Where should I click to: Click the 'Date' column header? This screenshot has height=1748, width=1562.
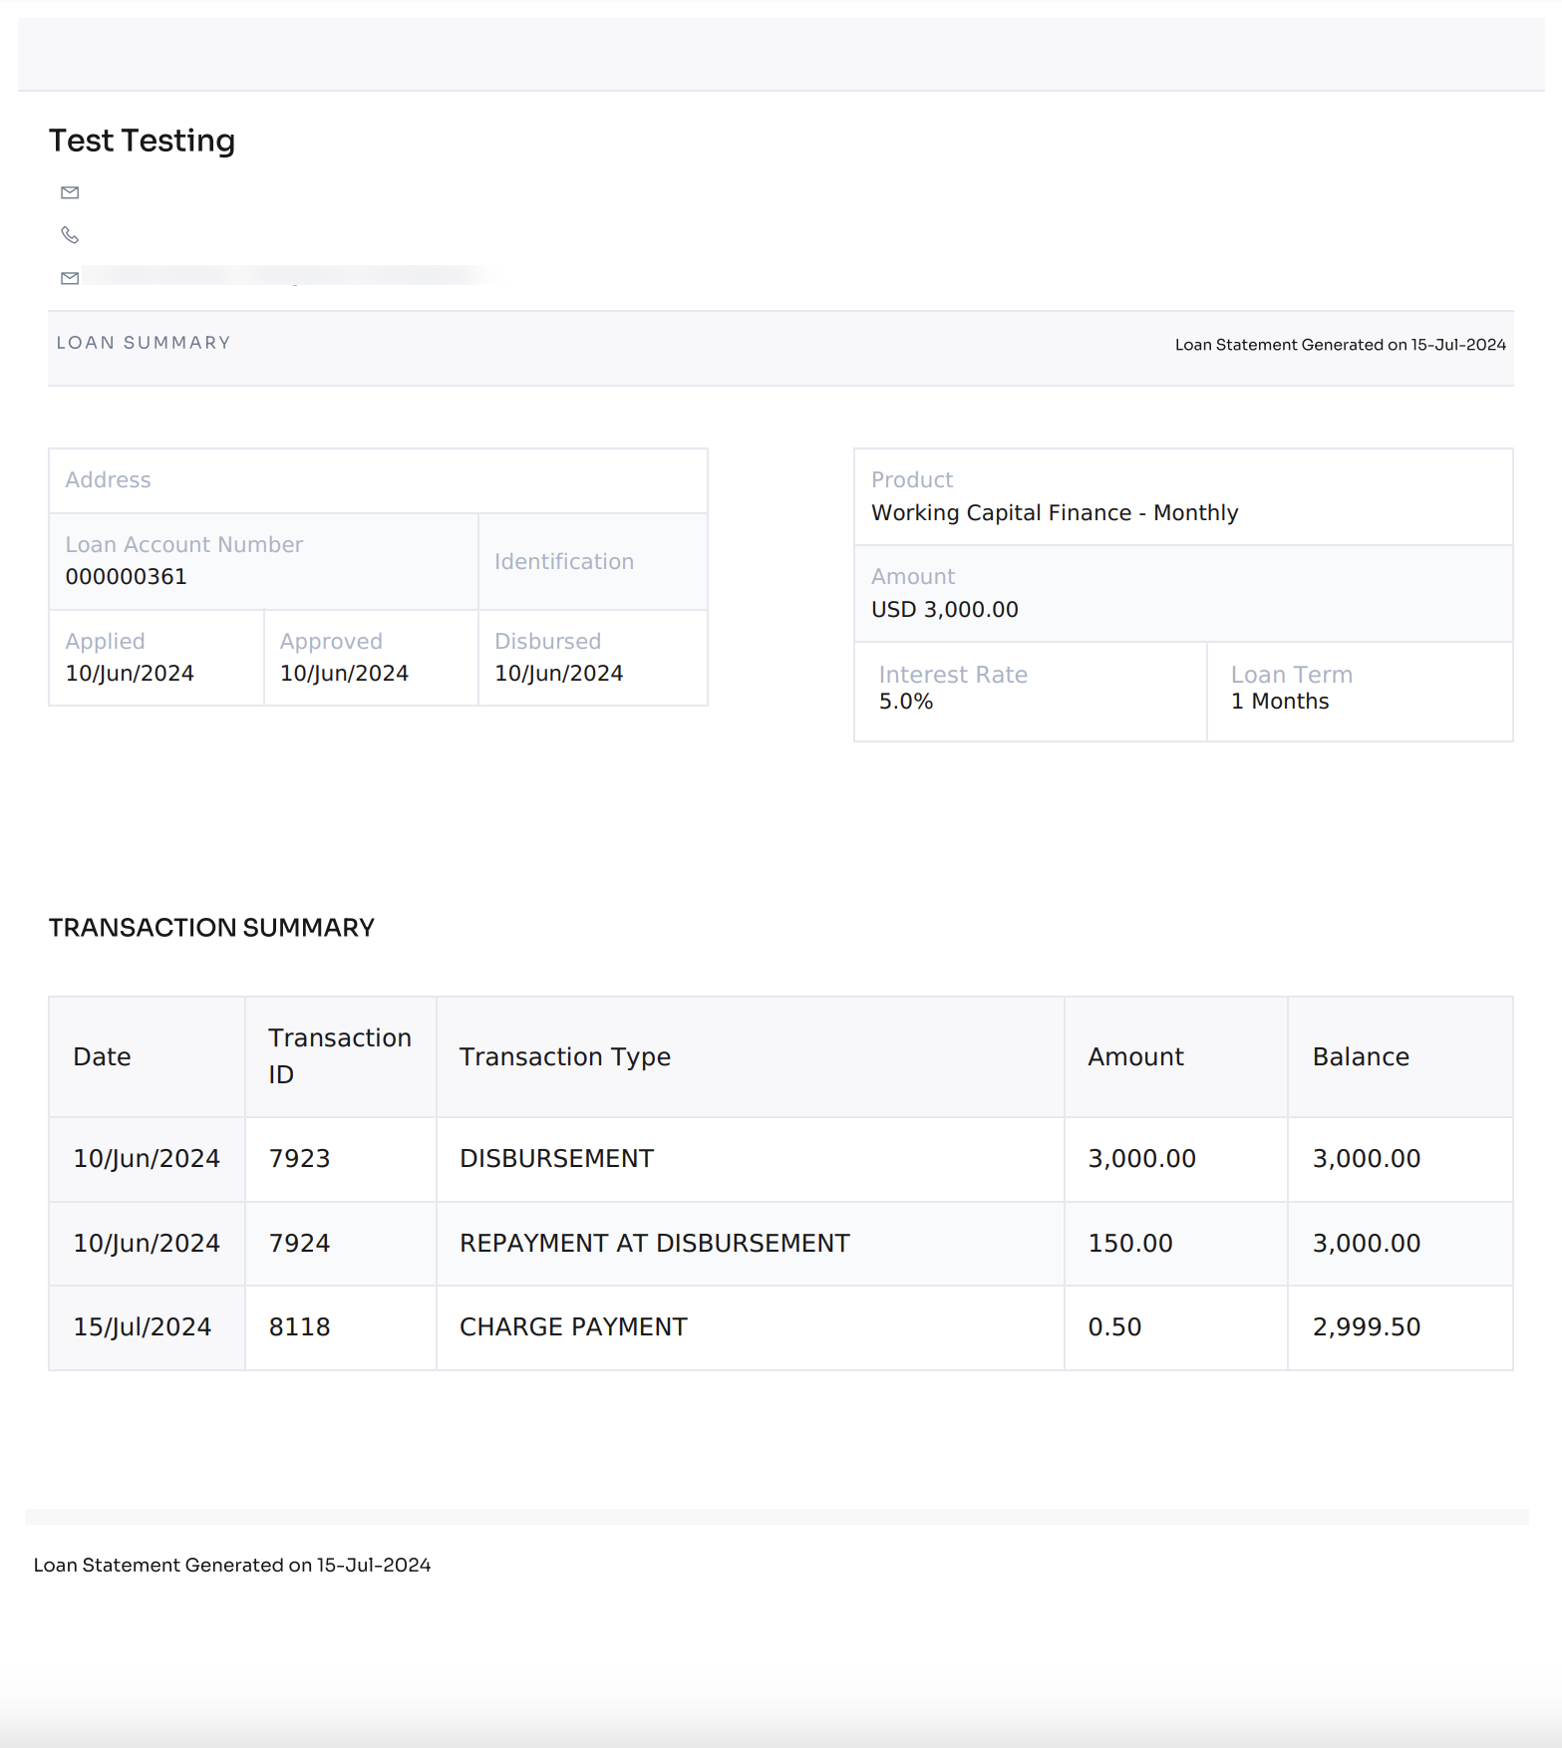pos(102,1057)
